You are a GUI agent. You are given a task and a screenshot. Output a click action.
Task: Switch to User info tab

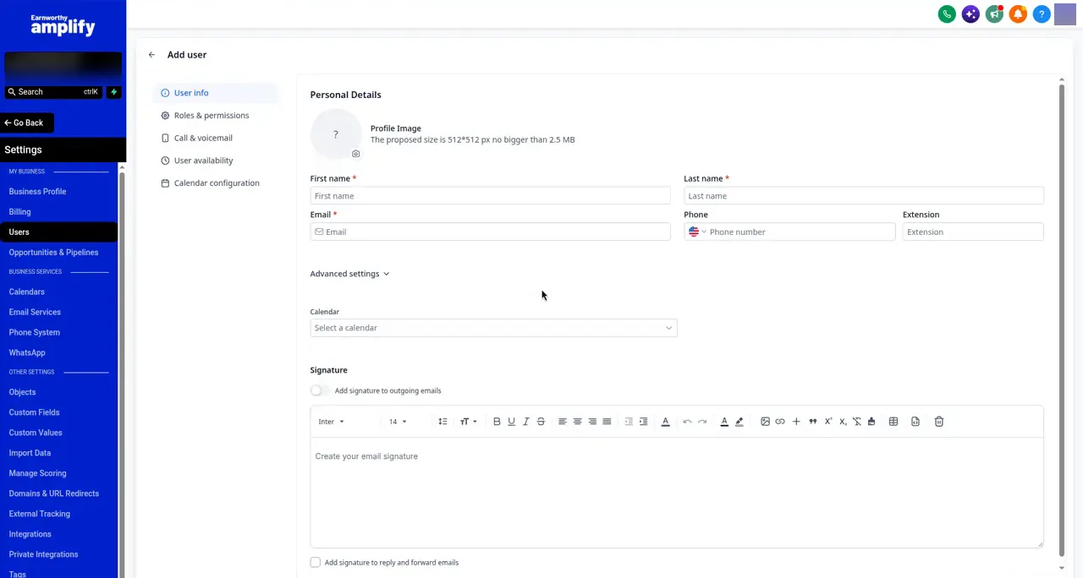pos(215,93)
